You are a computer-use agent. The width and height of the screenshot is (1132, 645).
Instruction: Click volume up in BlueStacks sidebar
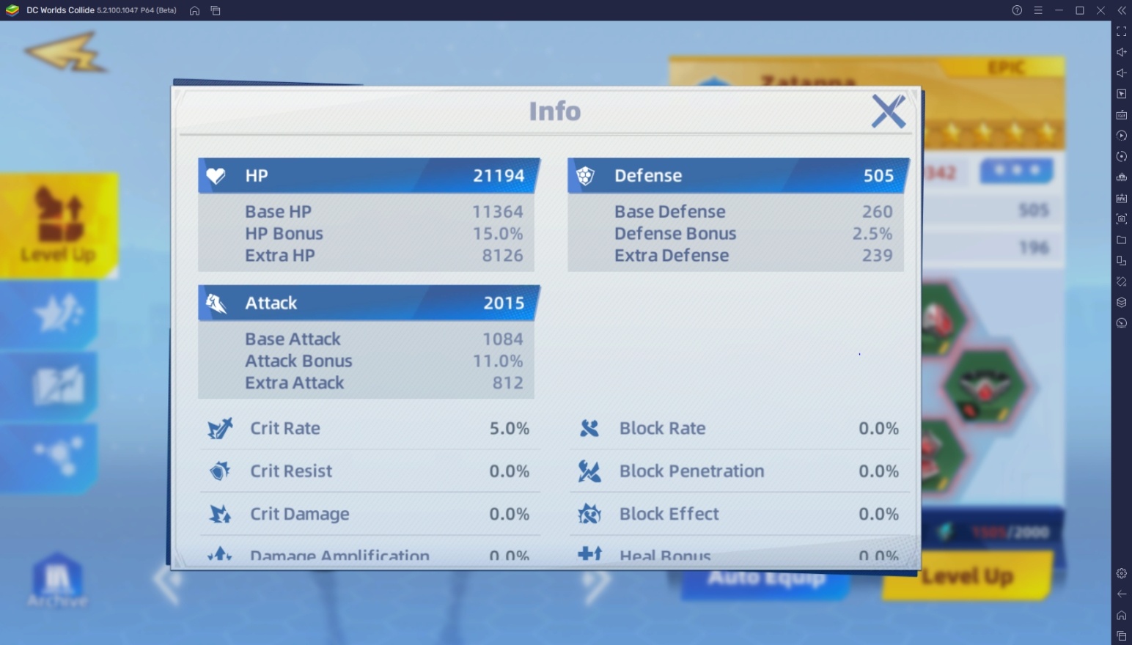(x=1122, y=52)
